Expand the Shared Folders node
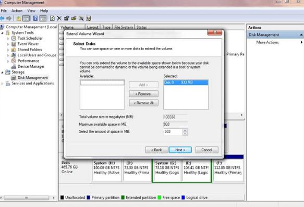 8,50
